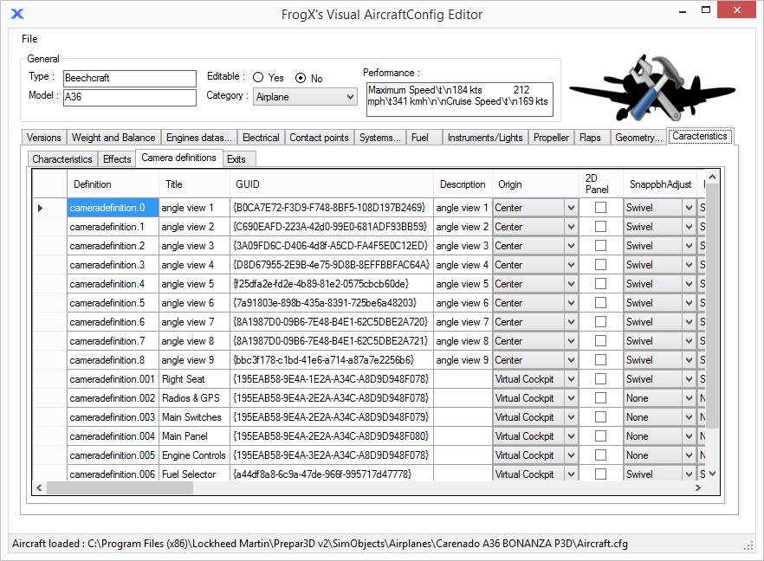Tick the 2D Panel checkbox for Engine Controls
This screenshot has width=764, height=561.
click(x=601, y=455)
